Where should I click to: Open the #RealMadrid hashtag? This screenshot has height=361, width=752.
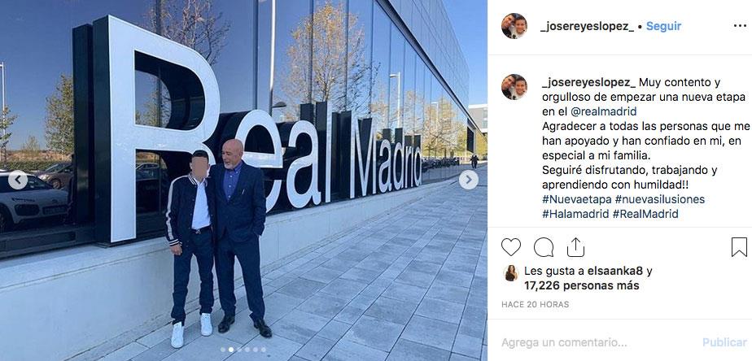(x=645, y=214)
